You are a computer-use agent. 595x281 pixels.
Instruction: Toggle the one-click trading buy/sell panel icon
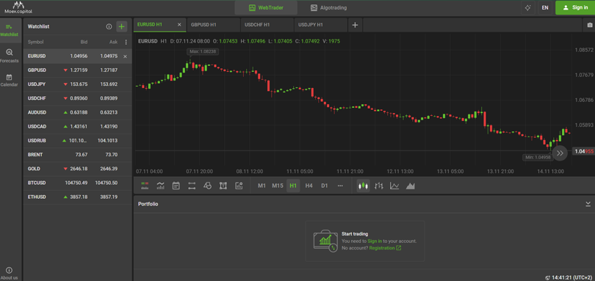tap(145, 186)
